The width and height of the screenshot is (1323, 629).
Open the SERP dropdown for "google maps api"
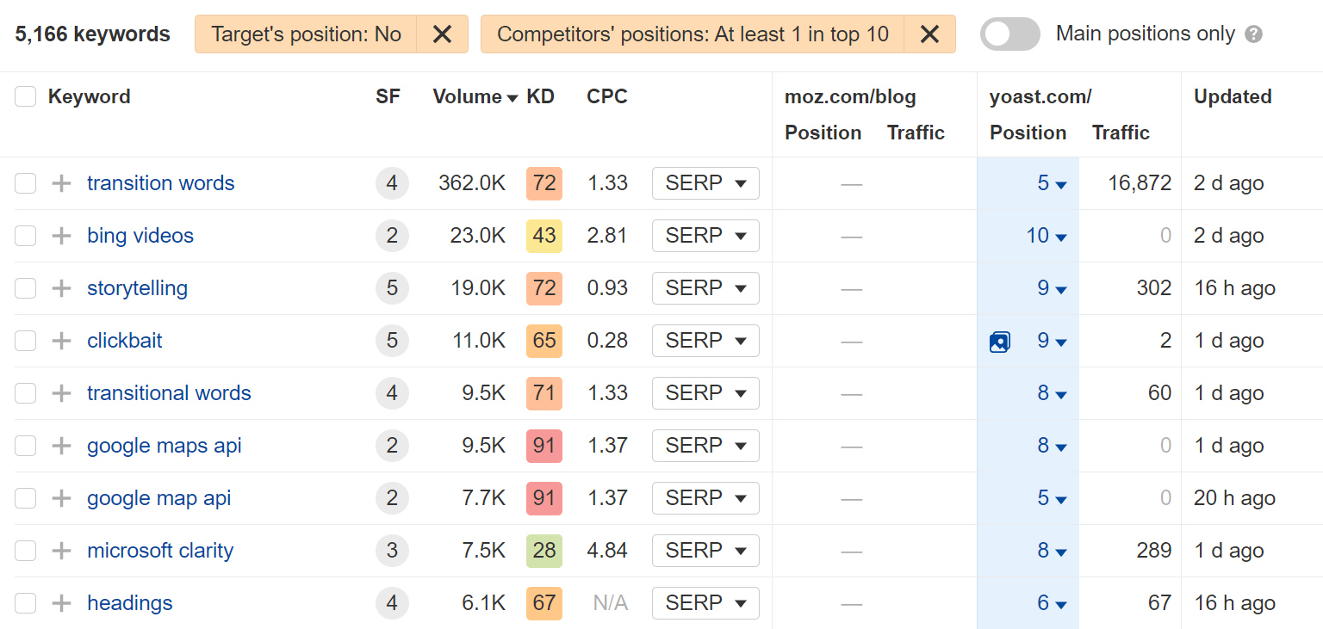pyautogui.click(x=705, y=446)
